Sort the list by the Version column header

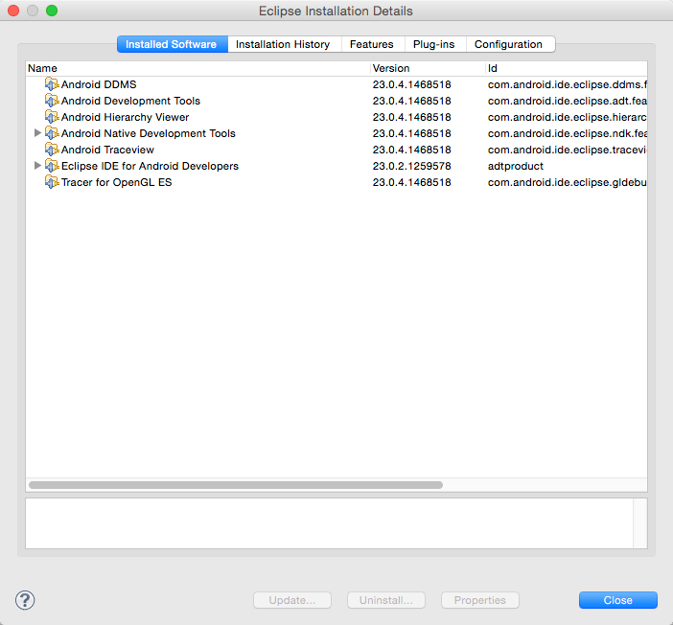coord(427,68)
